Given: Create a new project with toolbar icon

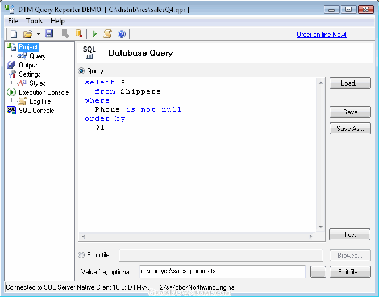Looking at the screenshot, I should tap(14, 34).
